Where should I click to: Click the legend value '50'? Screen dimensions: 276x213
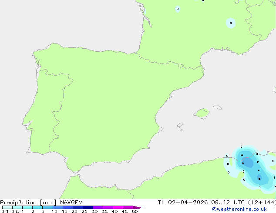[135, 211]
